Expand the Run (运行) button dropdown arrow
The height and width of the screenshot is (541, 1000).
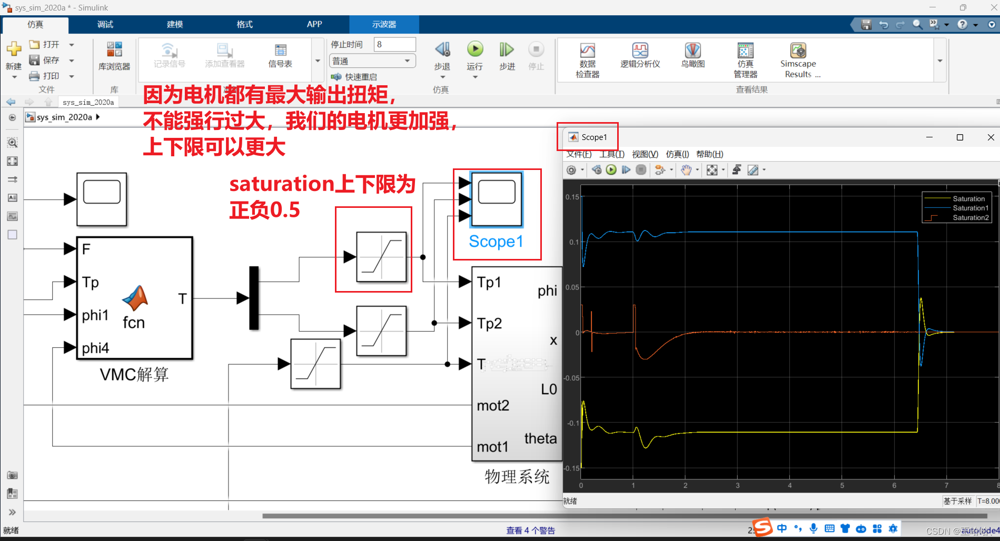click(475, 77)
